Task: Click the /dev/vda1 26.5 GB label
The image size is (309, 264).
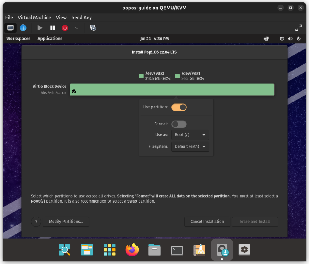Action: (193, 76)
